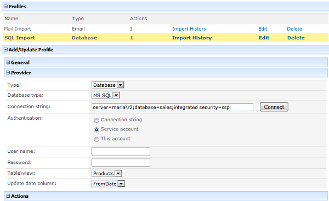
Task: Collapse the Add/Update Profile section
Action: click(6, 50)
